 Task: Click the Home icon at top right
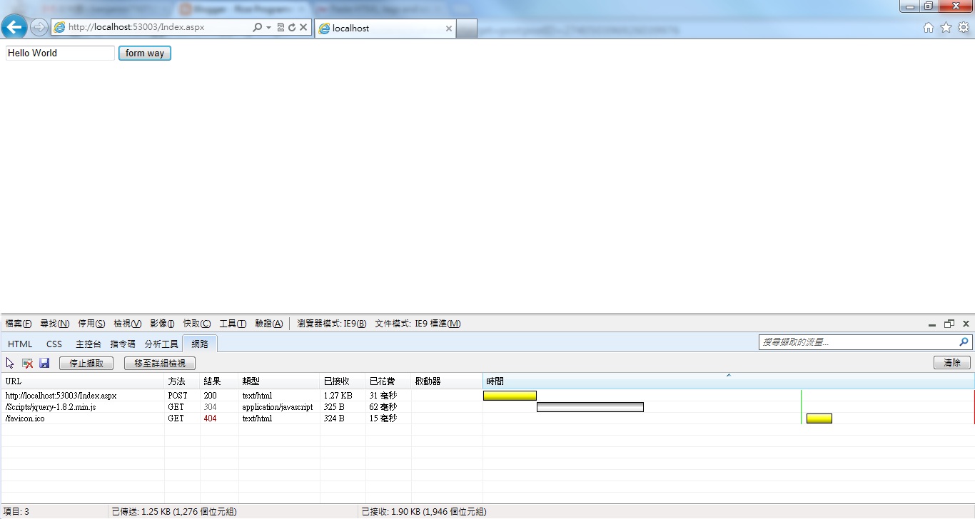point(929,28)
